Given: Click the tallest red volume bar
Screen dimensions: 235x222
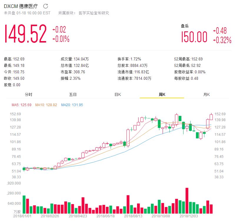Looking at the screenshot, I should click(x=187, y=201).
